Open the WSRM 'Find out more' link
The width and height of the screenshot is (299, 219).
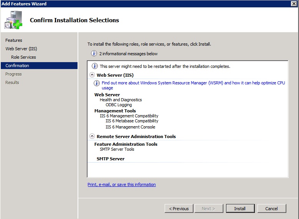pos(193,83)
